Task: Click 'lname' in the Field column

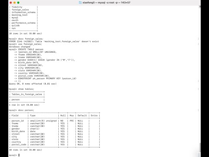Action: point(15,126)
